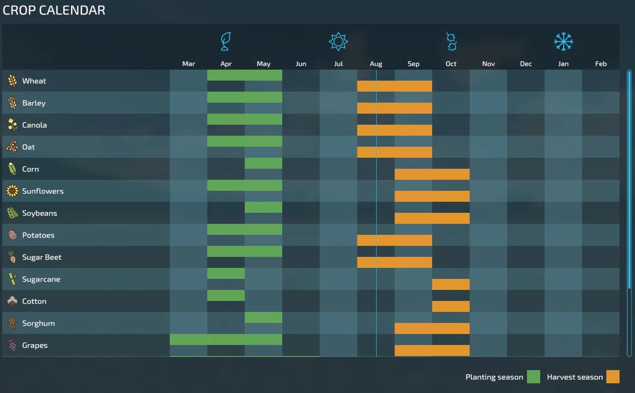Click the green Planting season legend swatch
This screenshot has height=393, width=635.
pos(534,377)
